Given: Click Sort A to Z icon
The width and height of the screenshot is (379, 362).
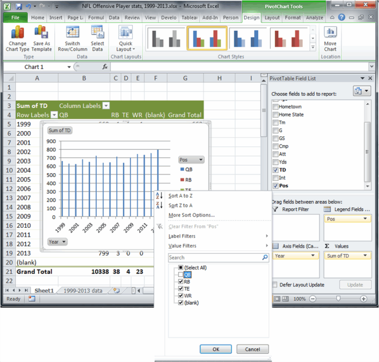Looking at the screenshot, I should [159, 196].
